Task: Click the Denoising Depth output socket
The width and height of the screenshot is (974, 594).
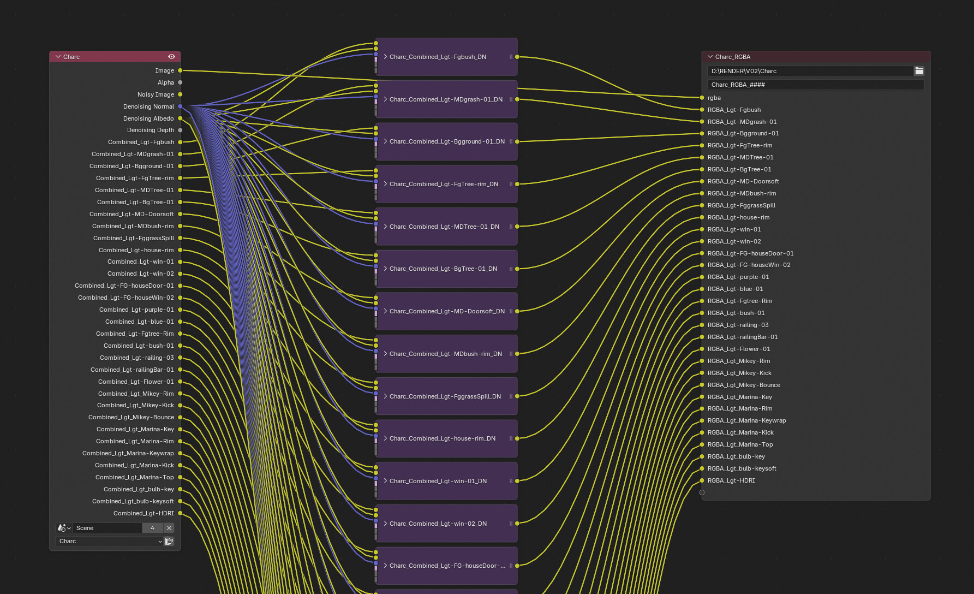Action: [180, 130]
